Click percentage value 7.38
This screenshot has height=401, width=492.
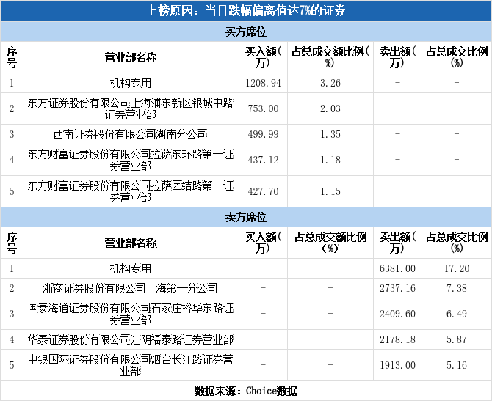point(457,288)
